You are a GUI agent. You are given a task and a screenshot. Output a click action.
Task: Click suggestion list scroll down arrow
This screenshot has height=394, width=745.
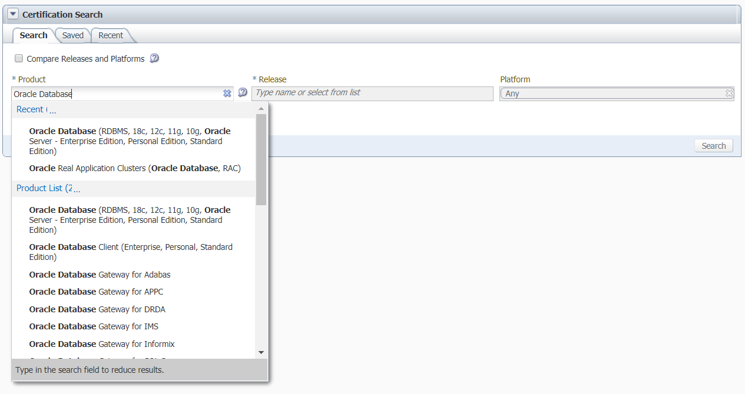pos(261,353)
